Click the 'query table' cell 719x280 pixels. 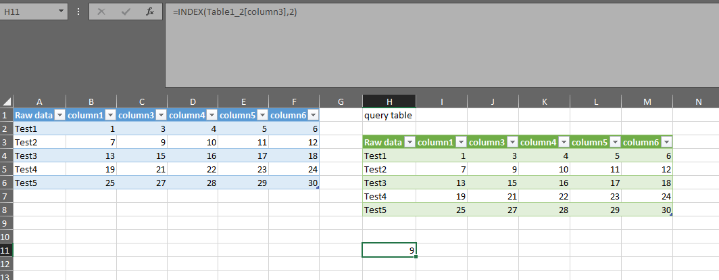click(x=389, y=115)
